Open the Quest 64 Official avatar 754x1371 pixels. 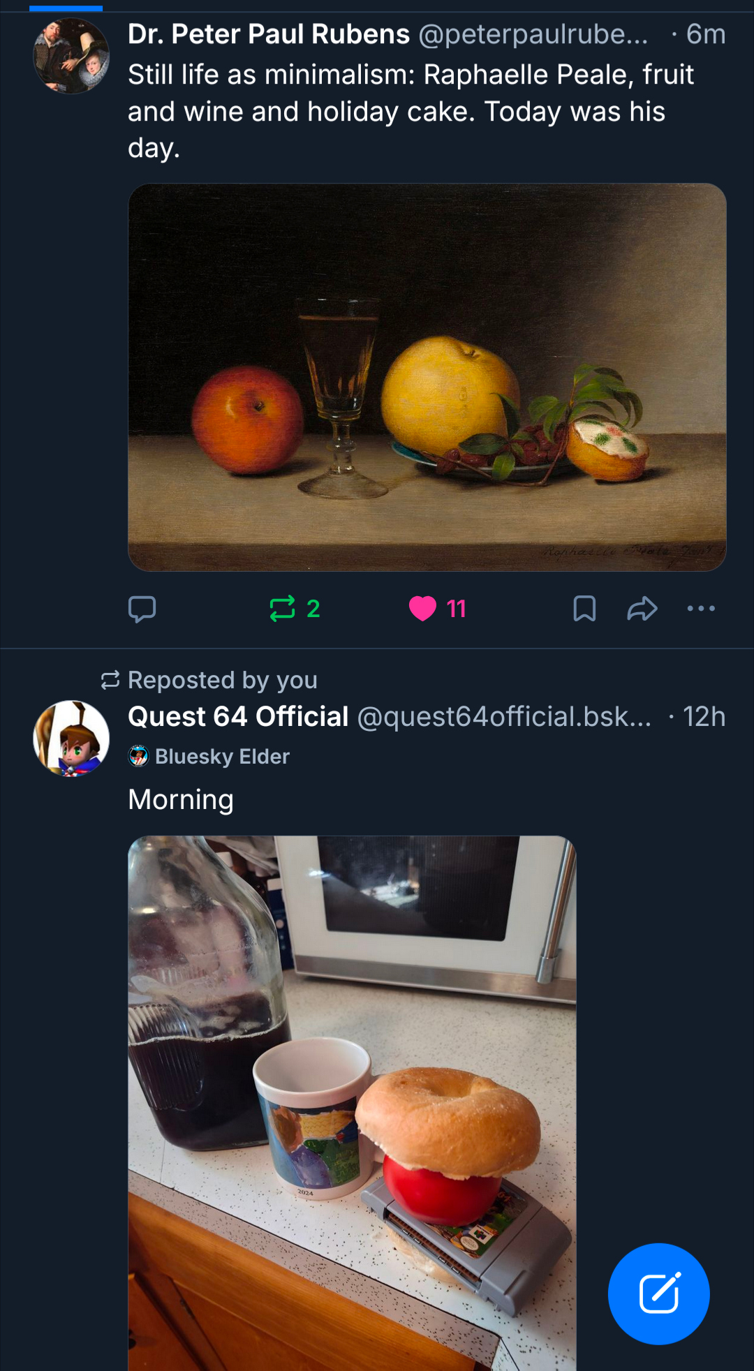point(71,739)
